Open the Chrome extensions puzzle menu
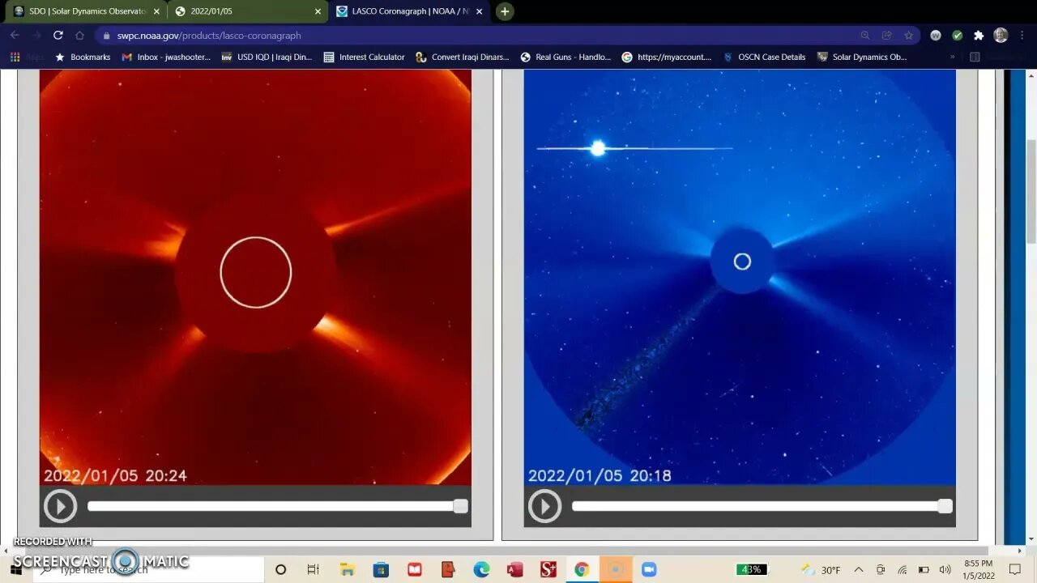Viewport: 1037px width, 583px height. point(979,36)
